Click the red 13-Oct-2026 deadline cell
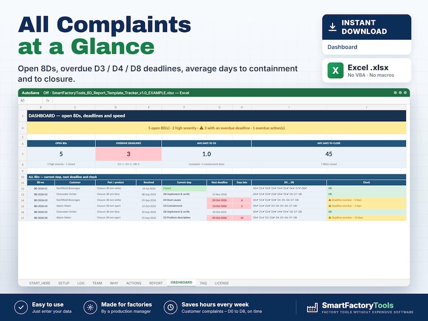The width and height of the screenshot is (428, 321). point(219,206)
